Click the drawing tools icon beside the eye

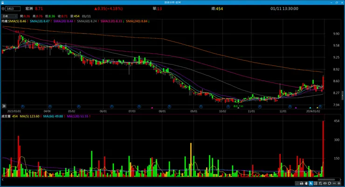320,183
